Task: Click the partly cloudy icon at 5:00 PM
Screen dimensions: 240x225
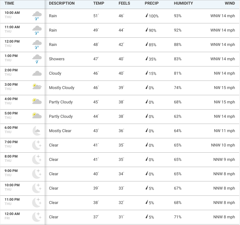Action: (37, 116)
